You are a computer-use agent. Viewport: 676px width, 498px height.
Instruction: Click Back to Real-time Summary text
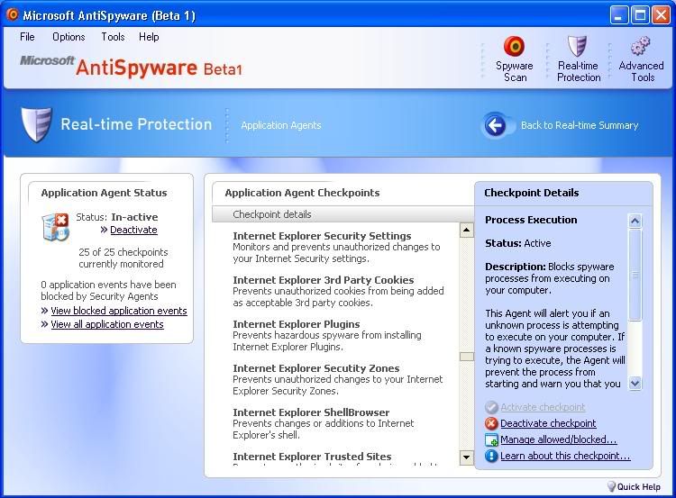click(x=580, y=125)
